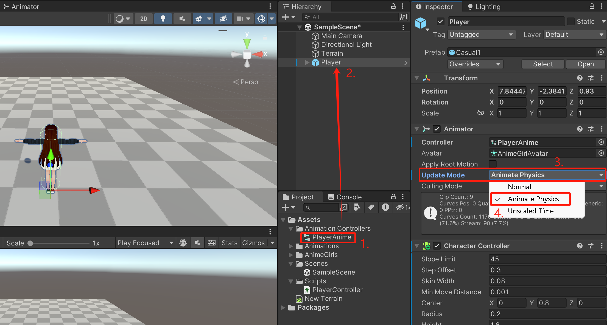Open the Overrides dropdown for Casual1 prefab
Screen dimensions: 607x325
(475, 64)
